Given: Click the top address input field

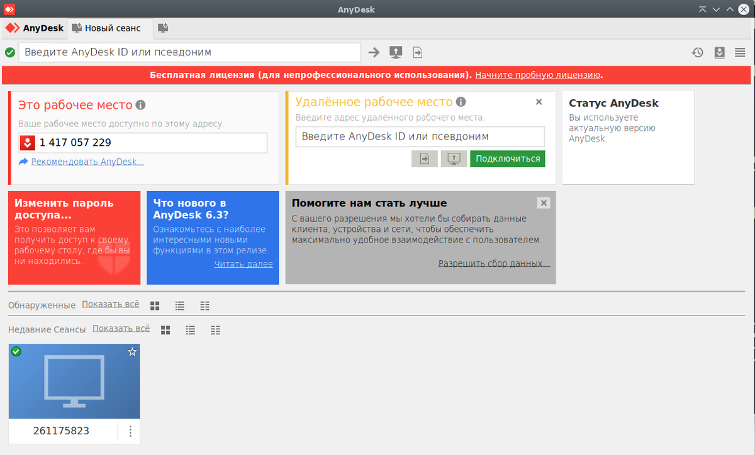Looking at the screenshot, I should (x=190, y=52).
